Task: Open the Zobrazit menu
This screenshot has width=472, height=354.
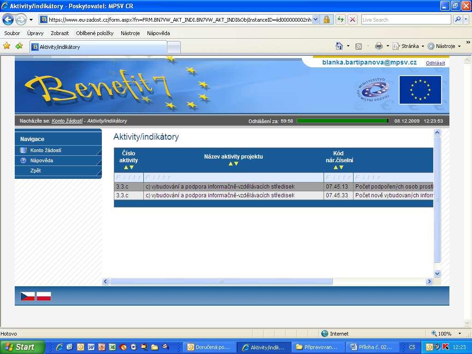Action: coord(59,33)
